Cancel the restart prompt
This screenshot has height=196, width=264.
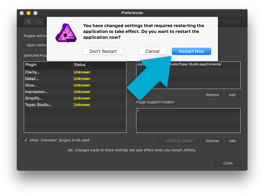[152, 51]
